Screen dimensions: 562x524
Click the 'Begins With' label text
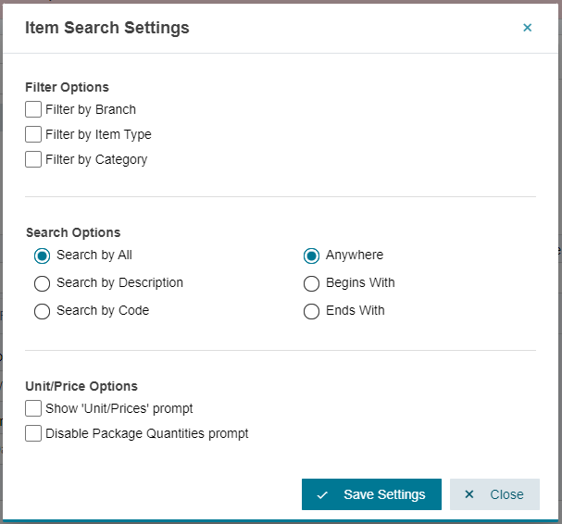coord(360,282)
